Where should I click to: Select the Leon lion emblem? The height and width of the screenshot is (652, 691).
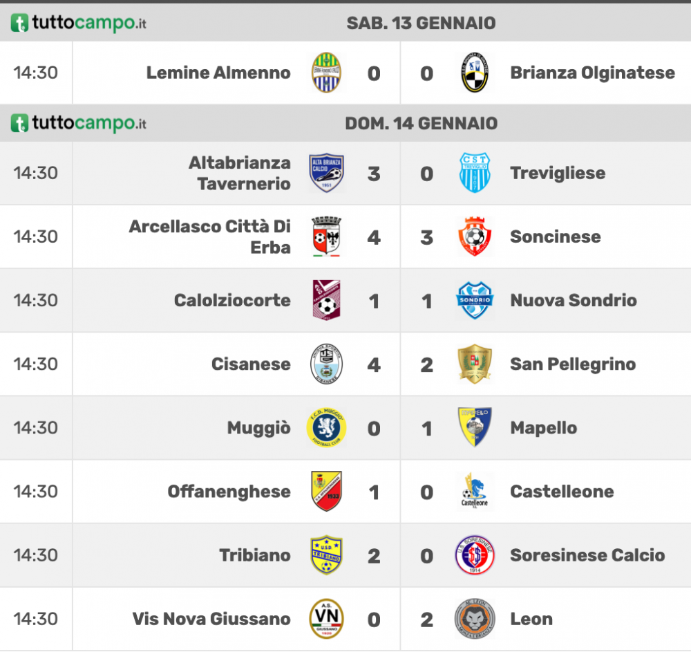pyautogui.click(x=475, y=619)
